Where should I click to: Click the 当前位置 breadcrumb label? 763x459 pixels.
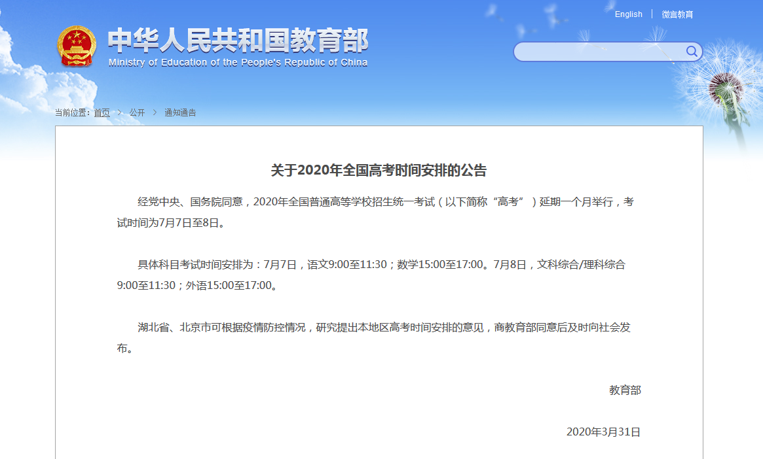pos(73,112)
